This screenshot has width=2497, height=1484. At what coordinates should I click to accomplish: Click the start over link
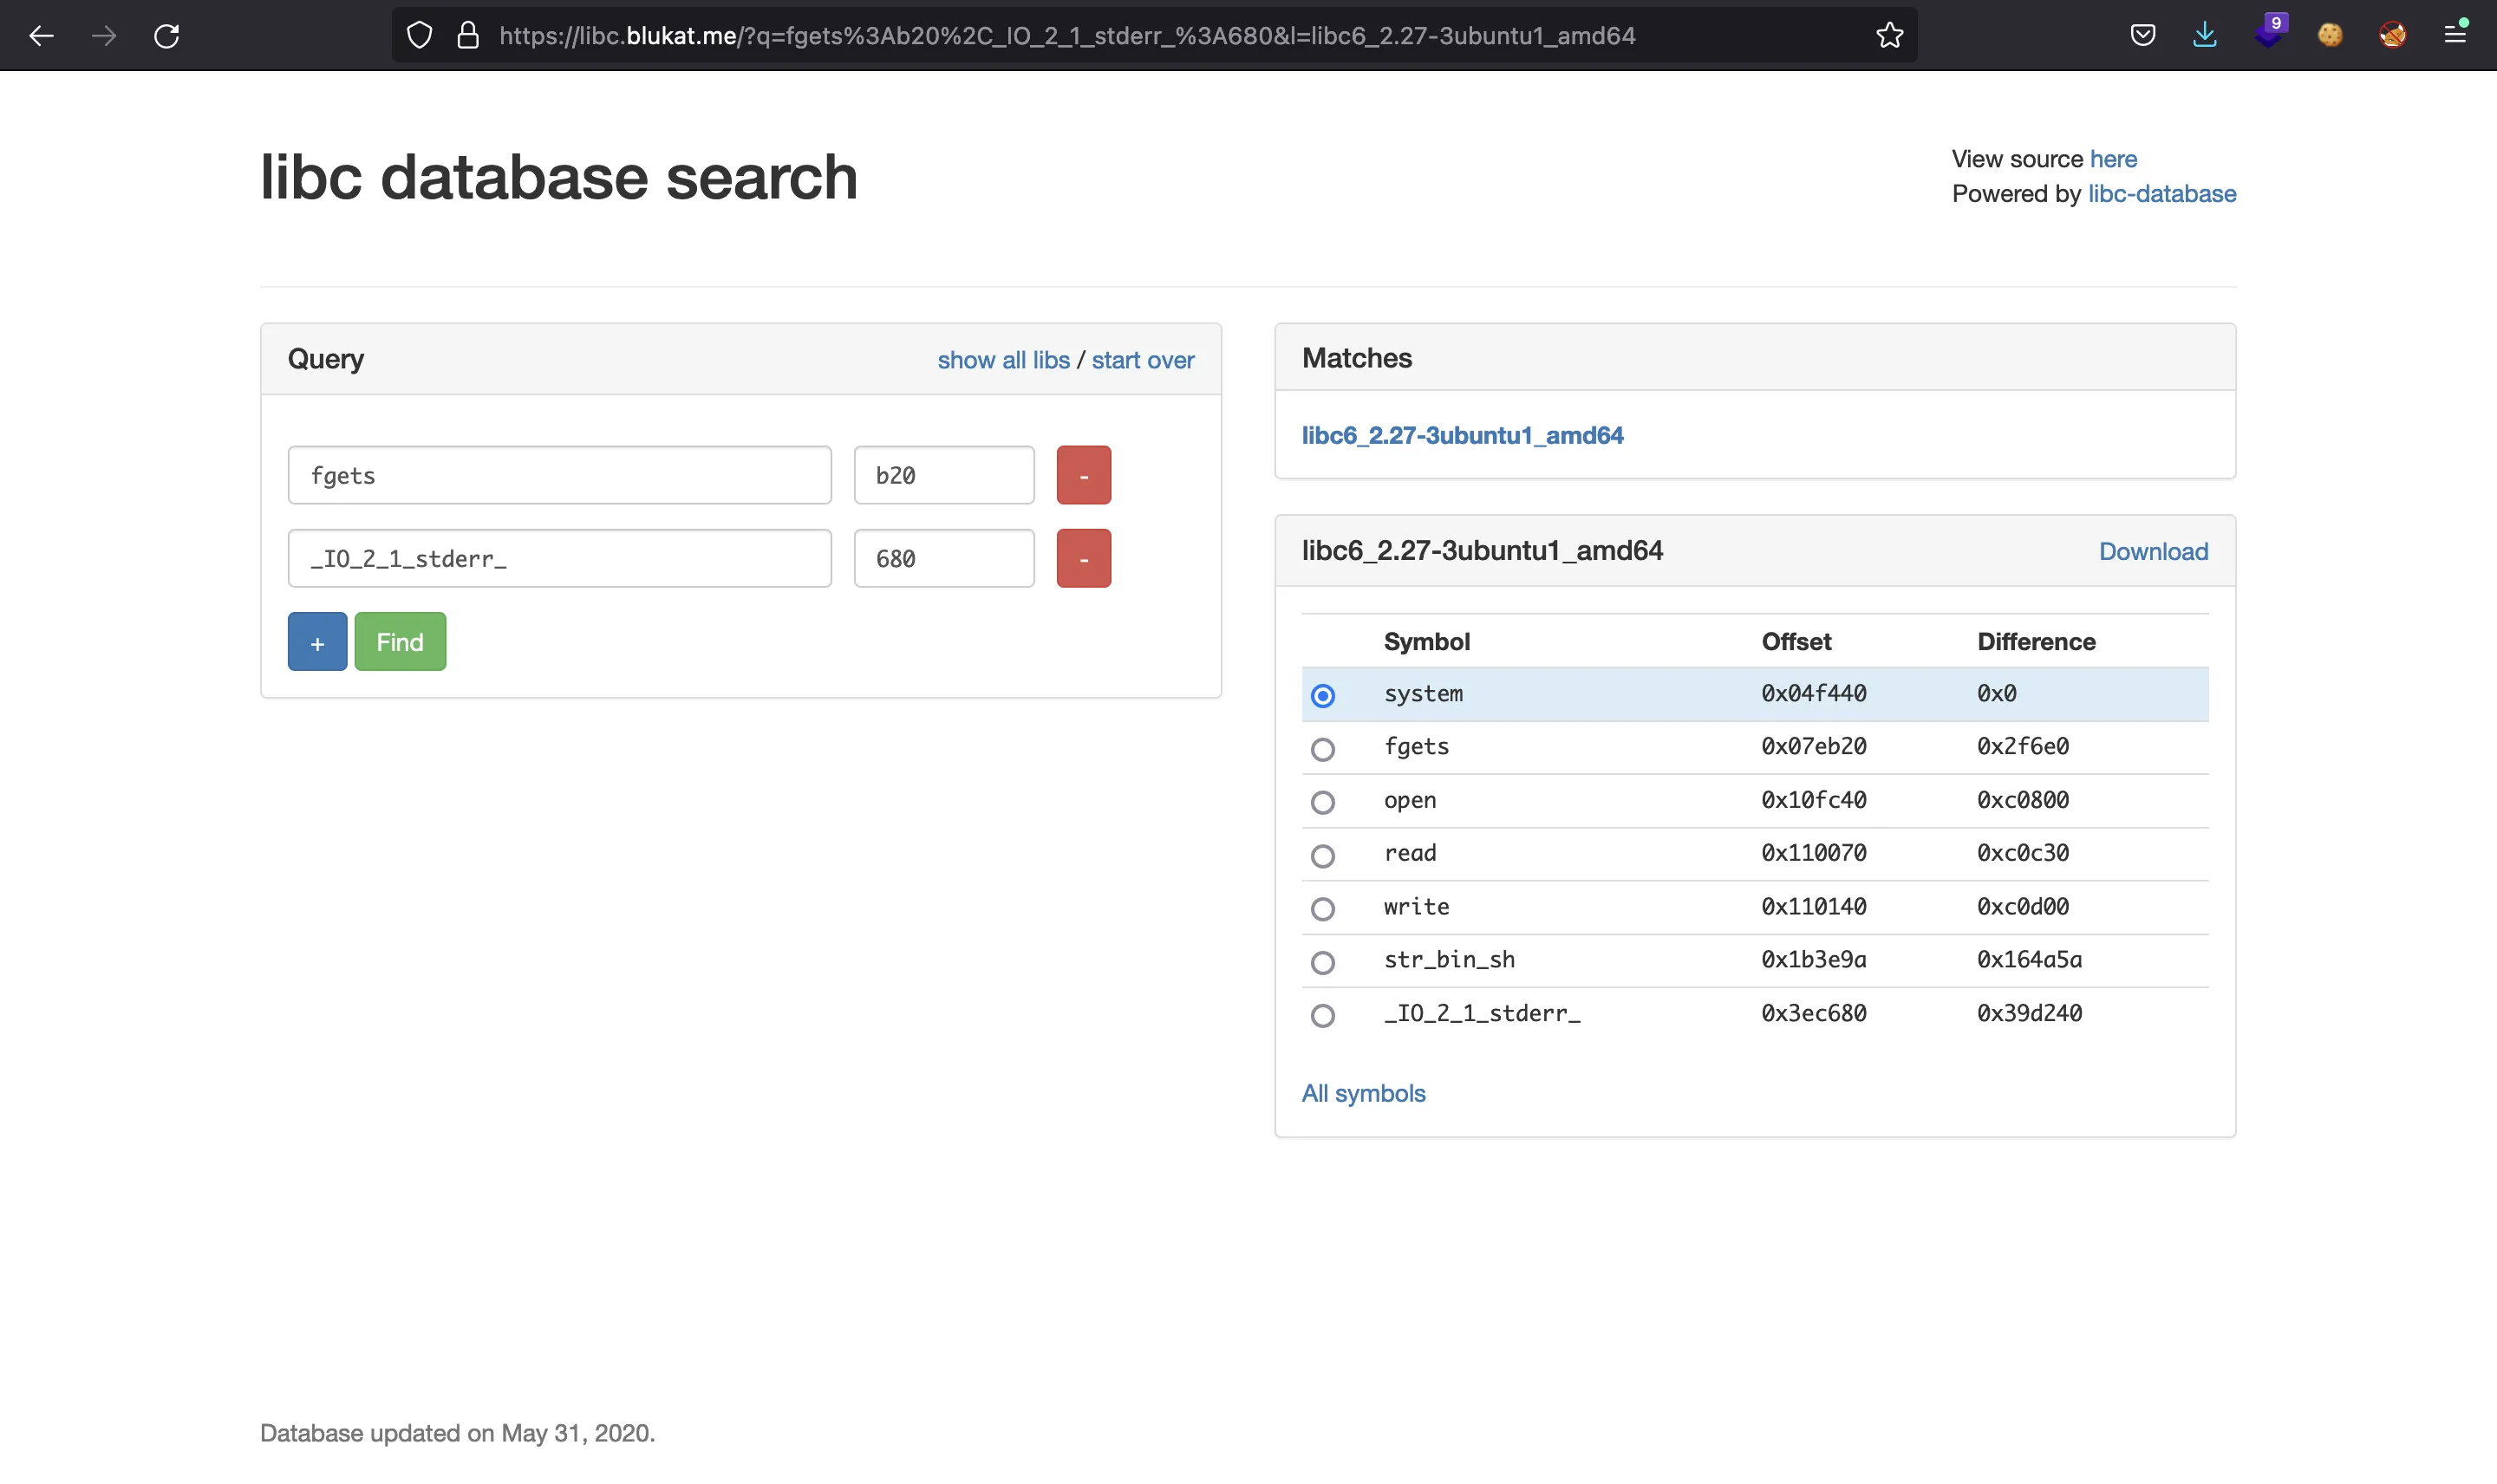1142,360
